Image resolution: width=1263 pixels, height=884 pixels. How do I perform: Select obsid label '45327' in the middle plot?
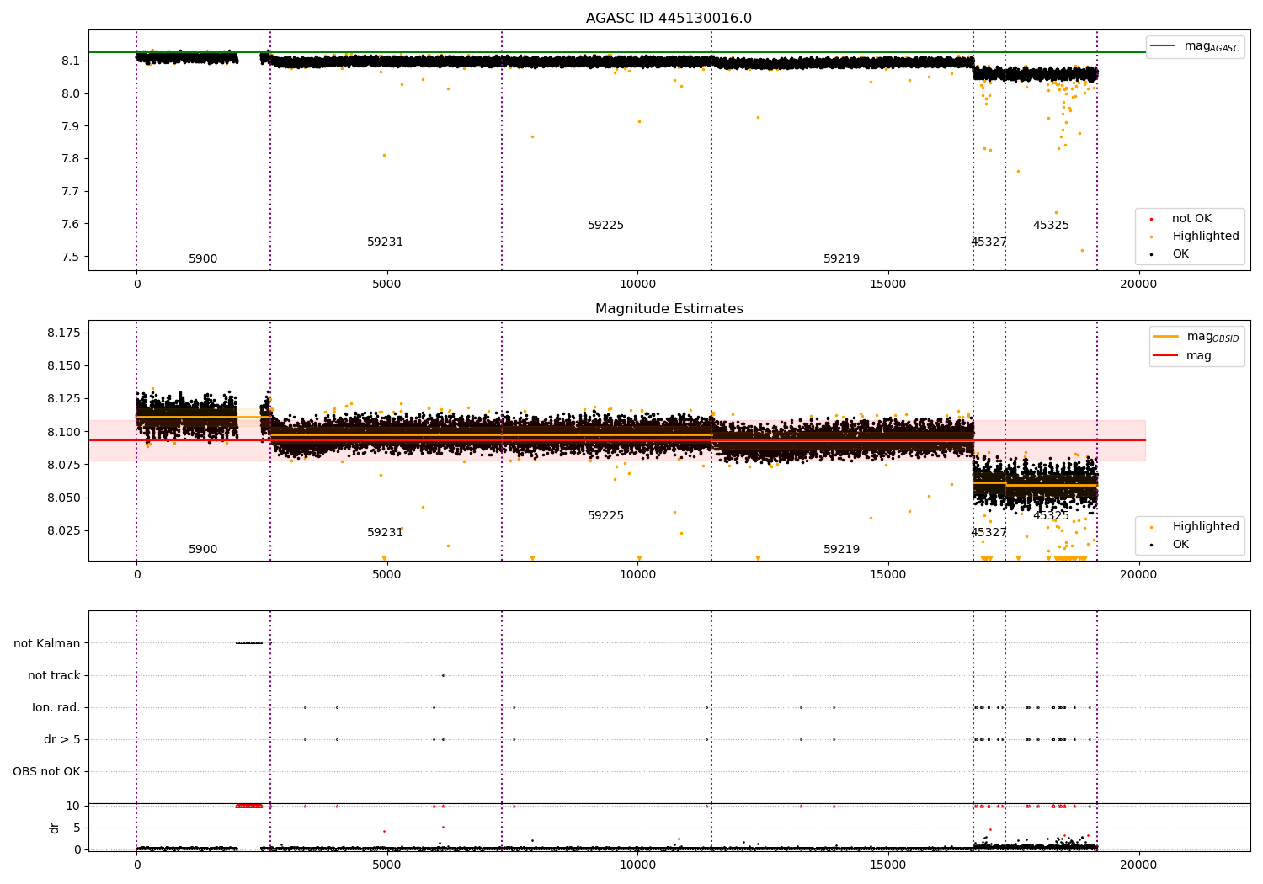coord(989,533)
